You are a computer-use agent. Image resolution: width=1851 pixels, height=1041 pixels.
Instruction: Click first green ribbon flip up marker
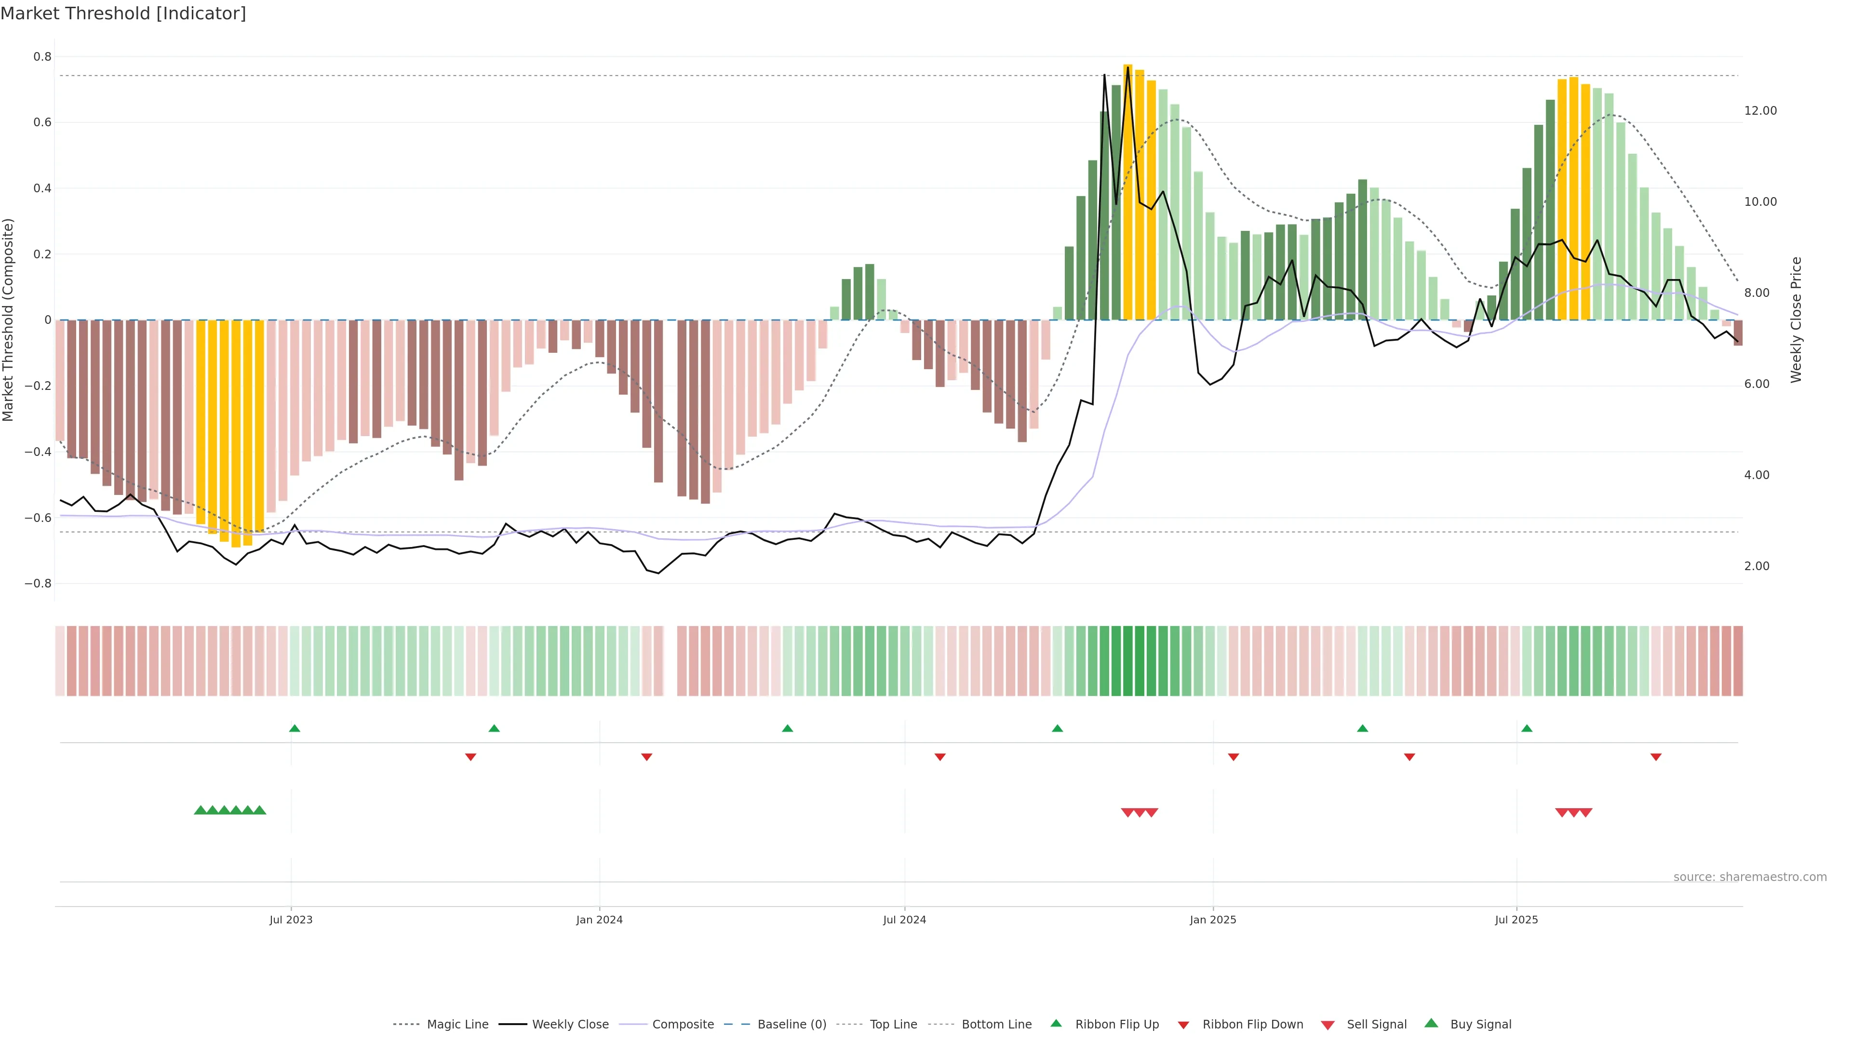tap(295, 729)
